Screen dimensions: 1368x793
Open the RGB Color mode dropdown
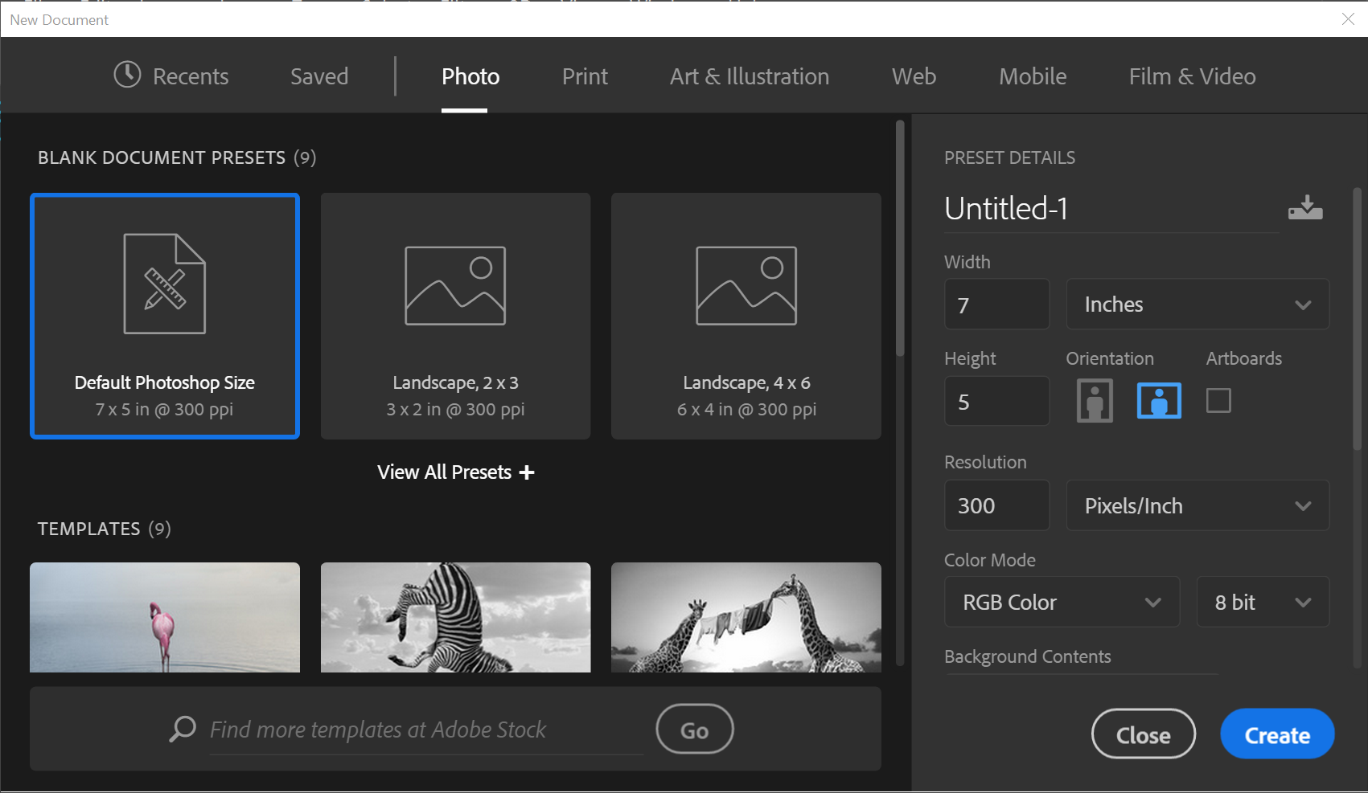click(x=1062, y=602)
